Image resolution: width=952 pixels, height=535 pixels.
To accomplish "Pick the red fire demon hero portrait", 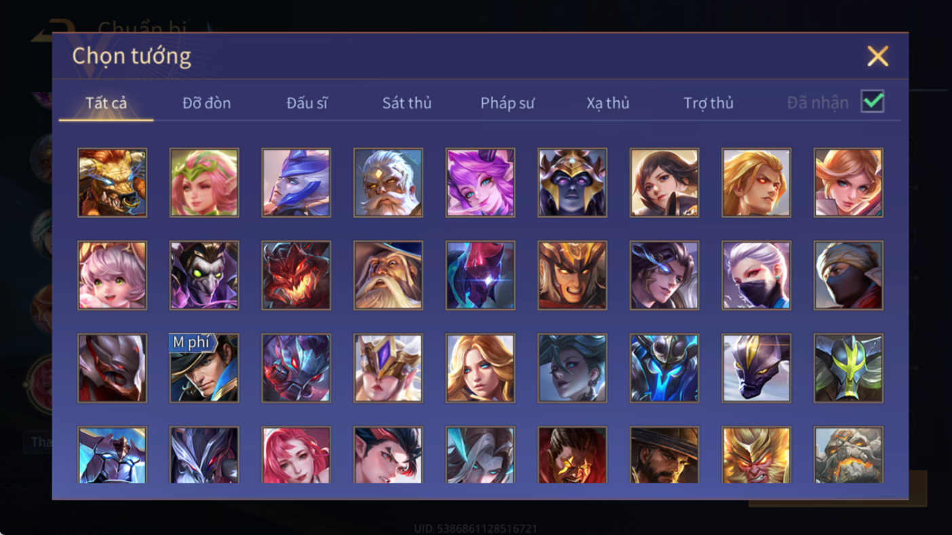I will (297, 275).
